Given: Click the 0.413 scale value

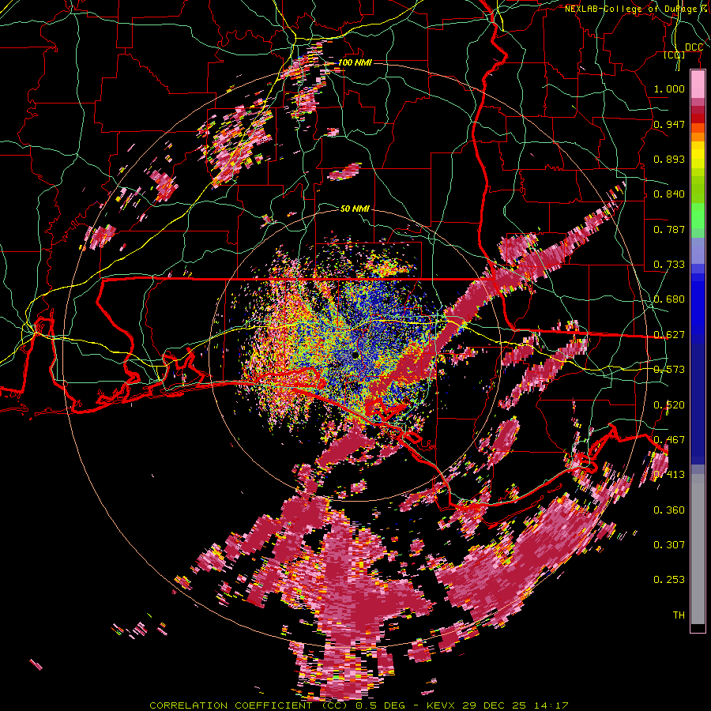Looking at the screenshot, I should 669,475.
